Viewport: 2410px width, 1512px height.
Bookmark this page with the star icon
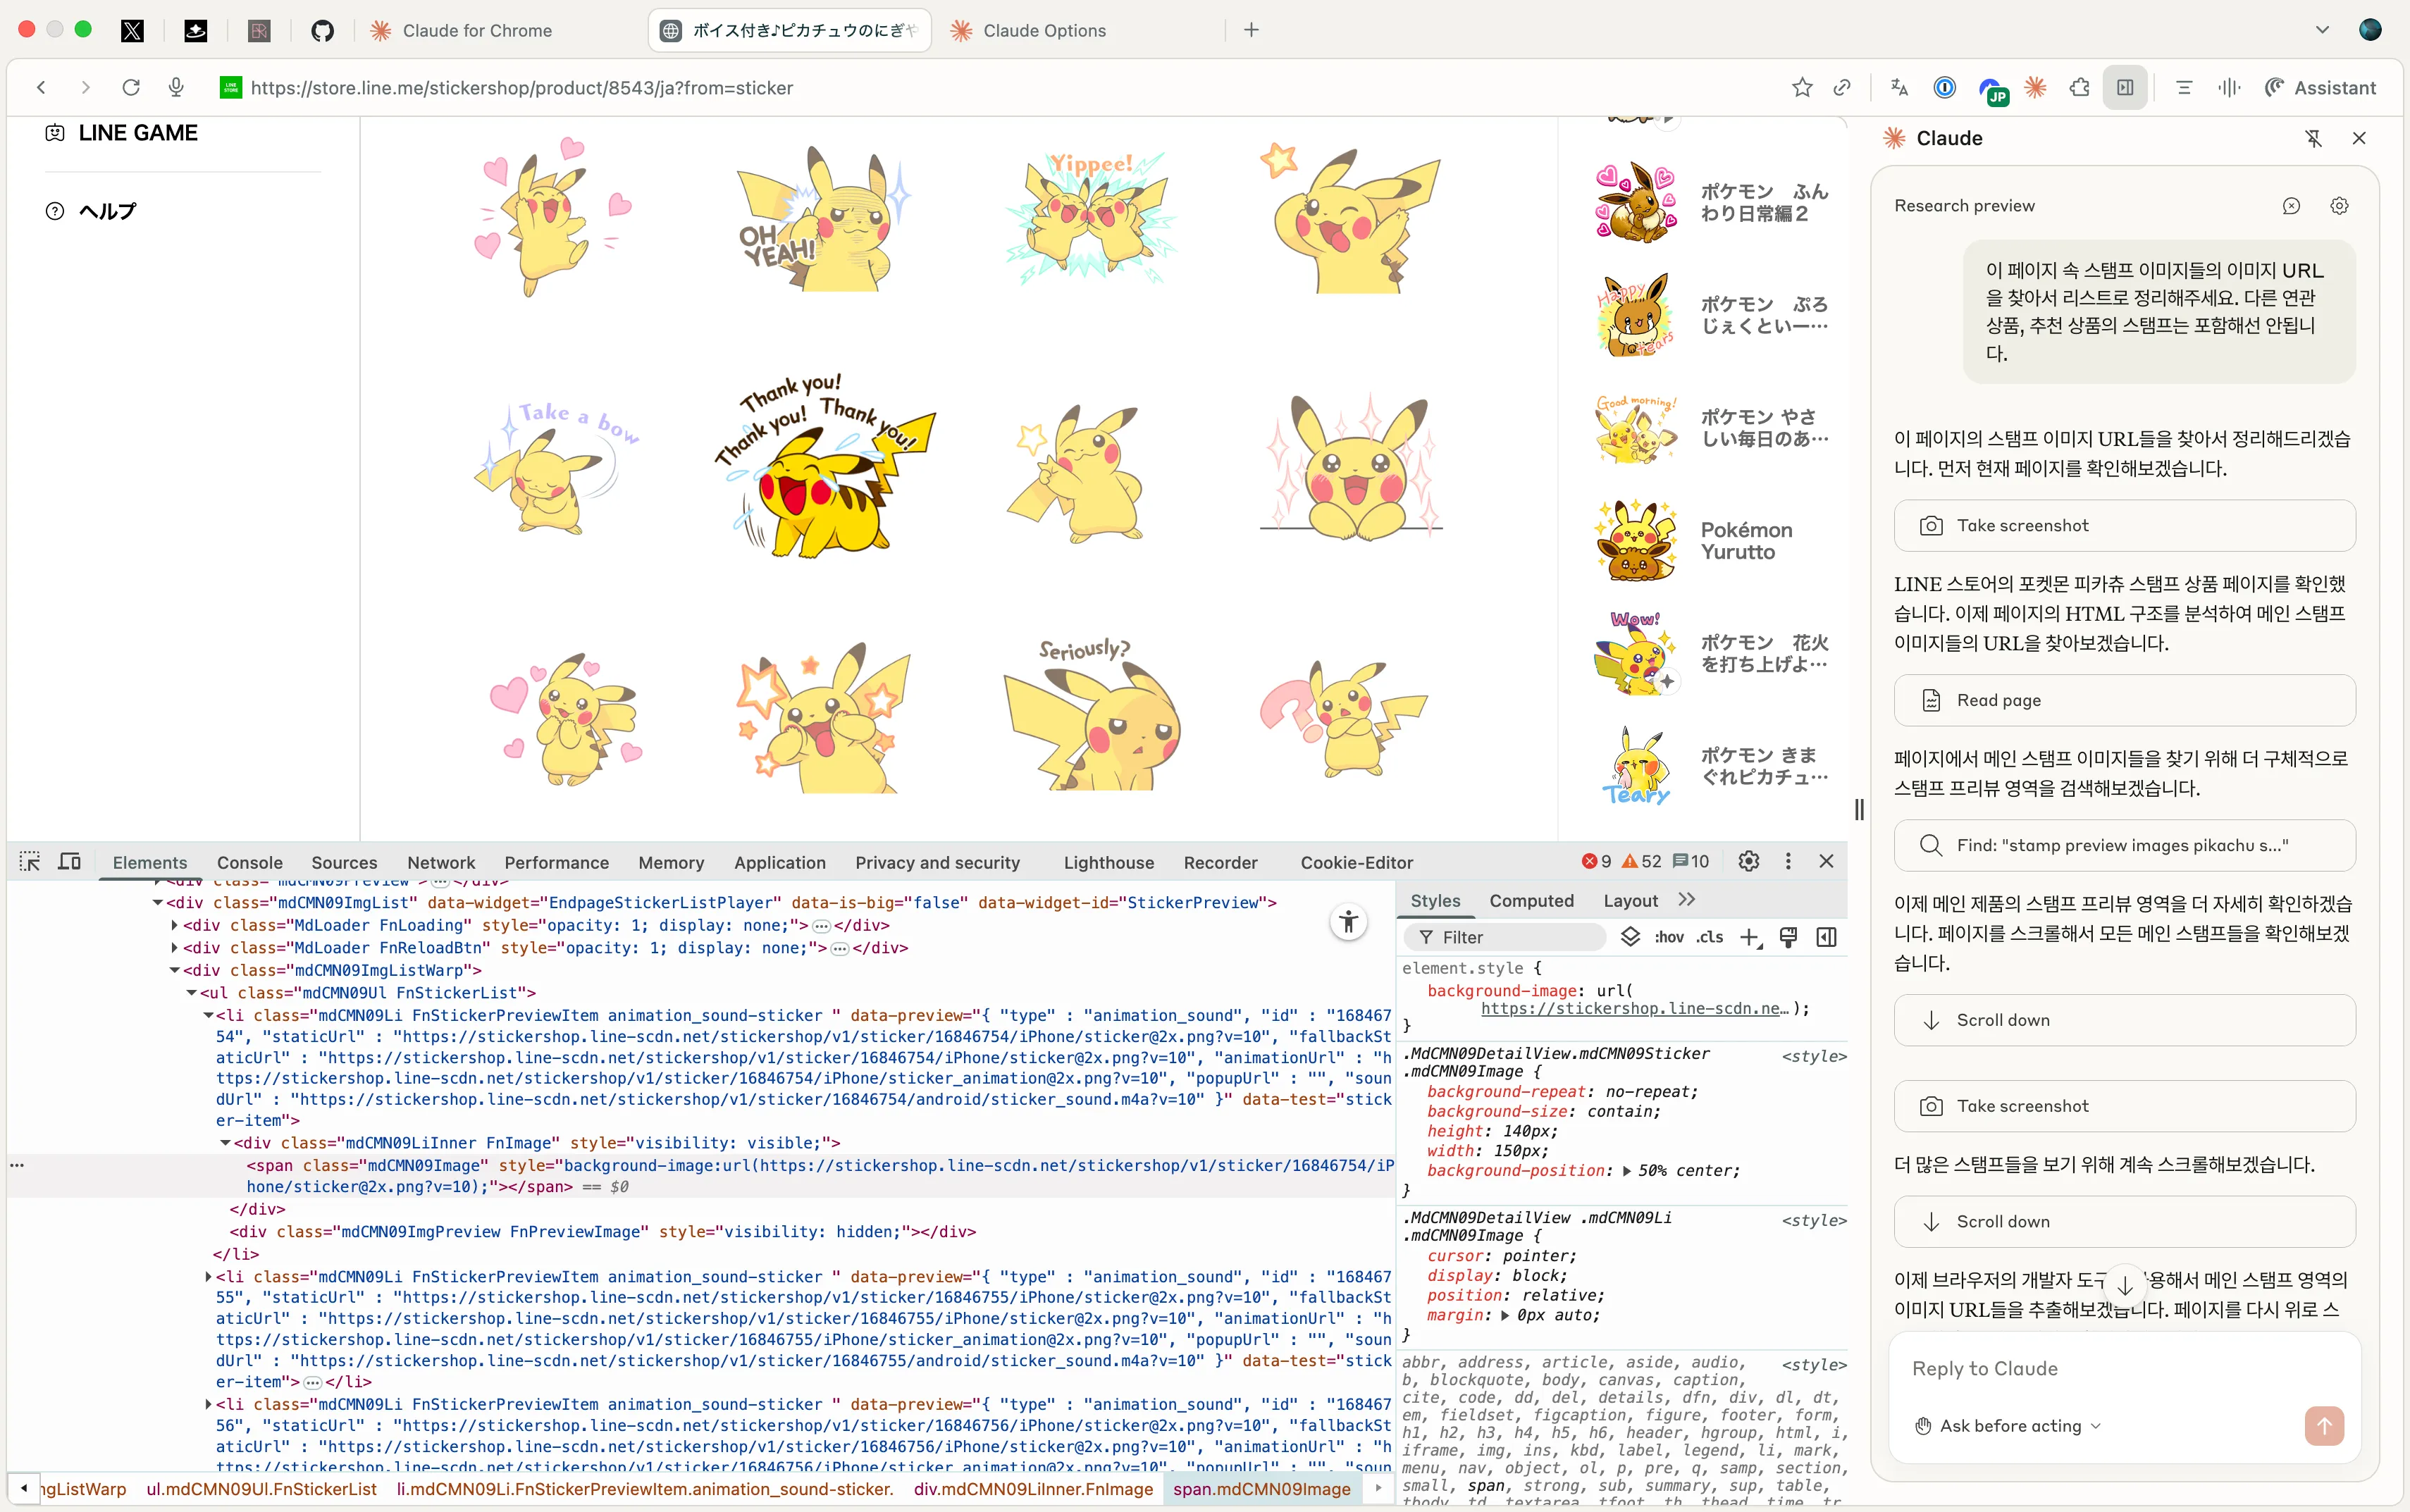(1802, 88)
